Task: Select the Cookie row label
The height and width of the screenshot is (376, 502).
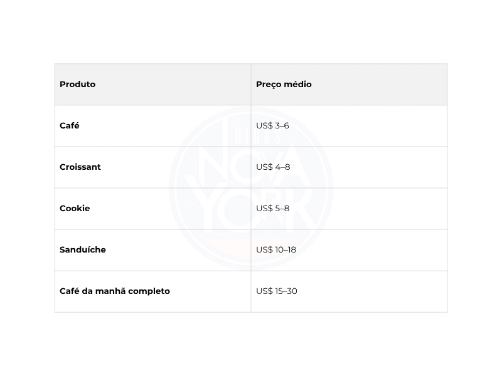Action: pos(75,208)
